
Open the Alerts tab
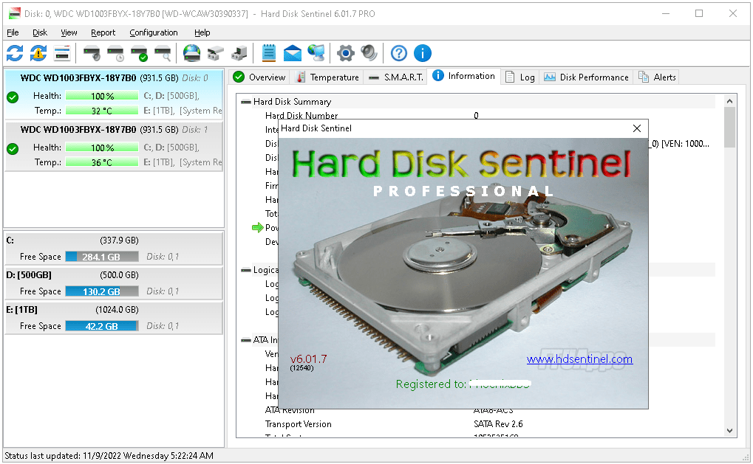[x=657, y=77]
